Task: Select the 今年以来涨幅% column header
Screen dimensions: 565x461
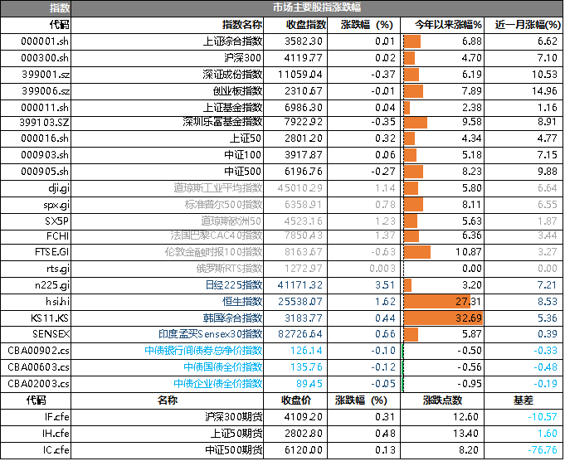Action: point(442,25)
